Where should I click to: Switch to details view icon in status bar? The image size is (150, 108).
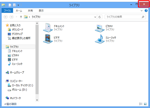pyautogui.click(x=141, y=104)
